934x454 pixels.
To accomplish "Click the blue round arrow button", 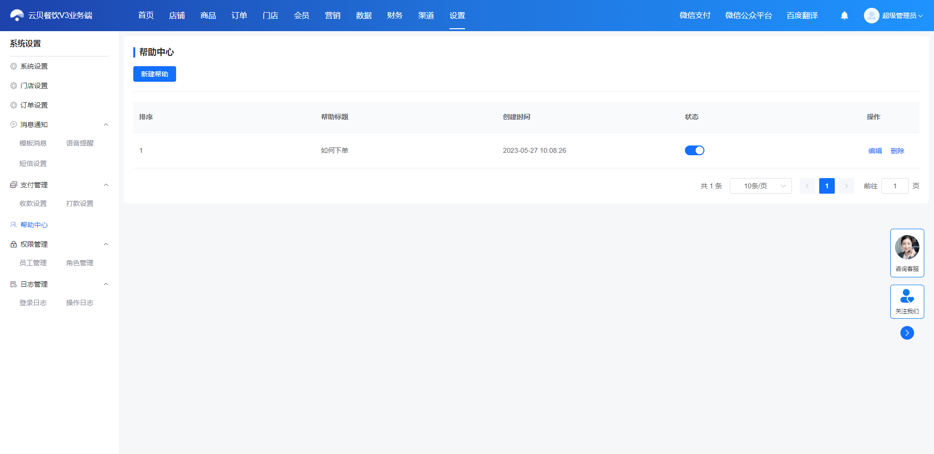I will point(907,333).
